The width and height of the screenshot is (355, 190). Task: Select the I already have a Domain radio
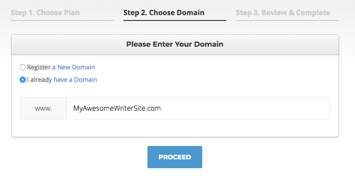coord(23,80)
